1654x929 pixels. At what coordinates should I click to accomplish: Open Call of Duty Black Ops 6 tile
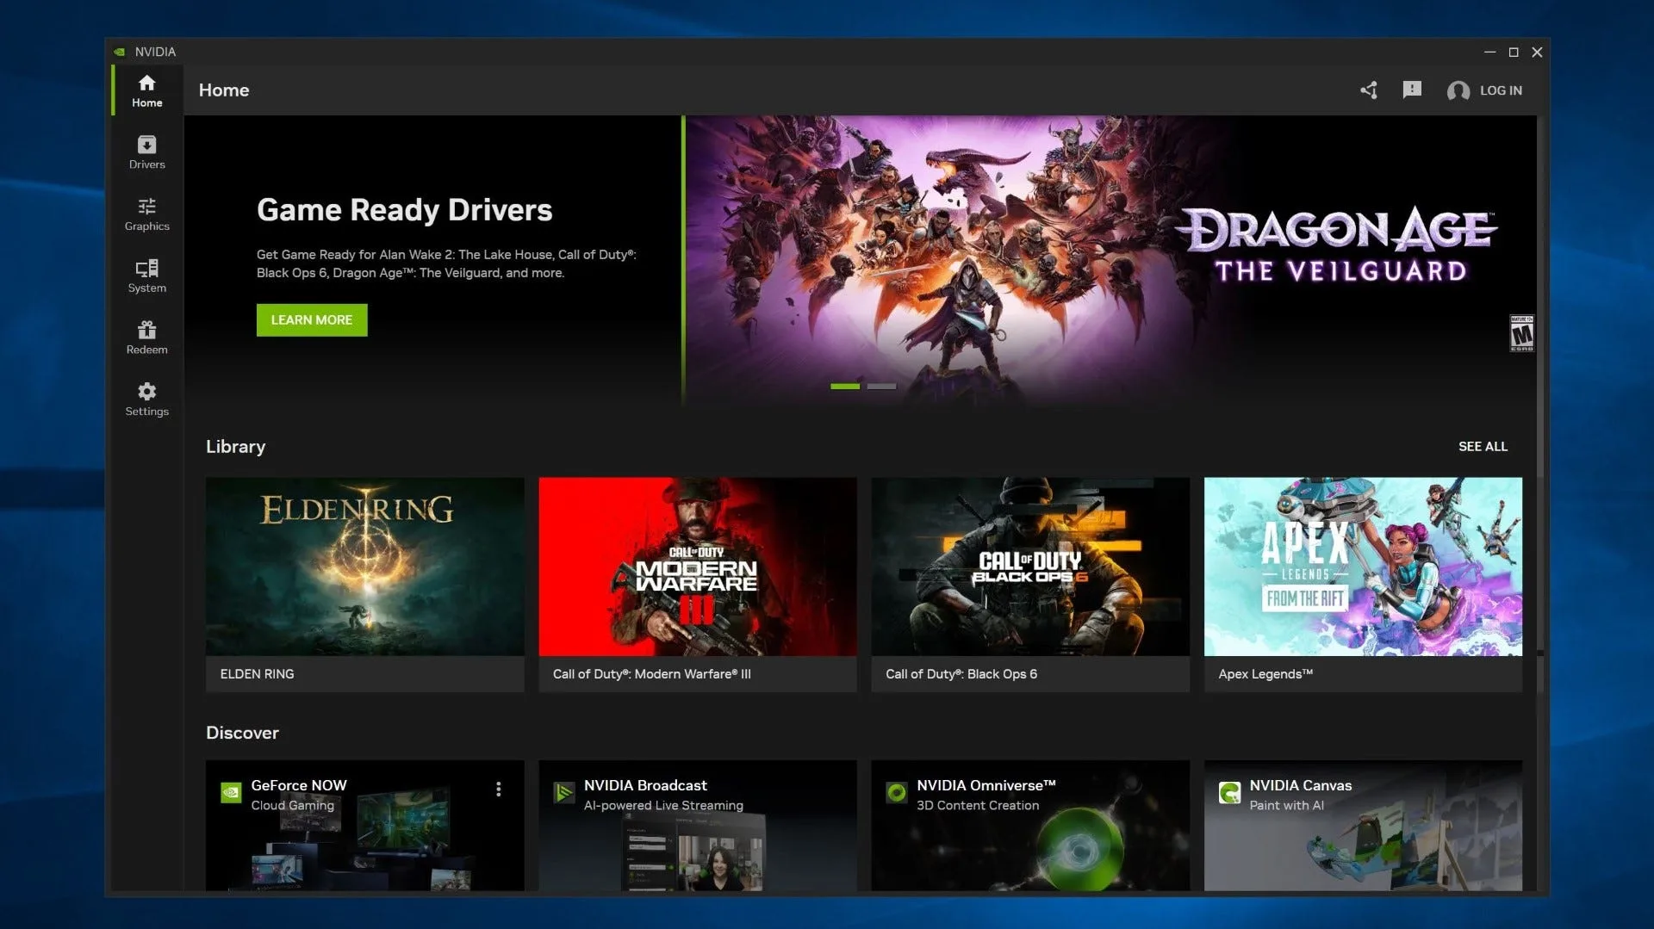coord(1029,584)
